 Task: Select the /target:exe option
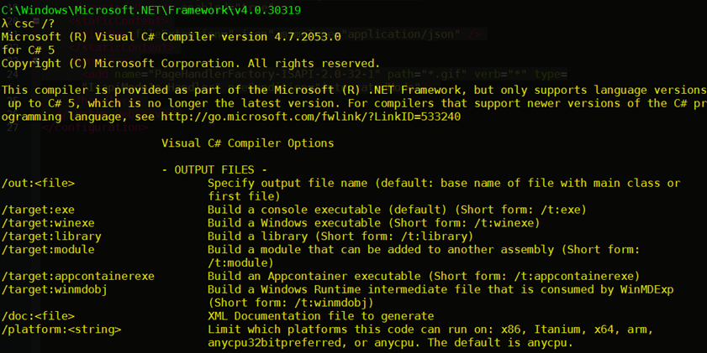39,210
